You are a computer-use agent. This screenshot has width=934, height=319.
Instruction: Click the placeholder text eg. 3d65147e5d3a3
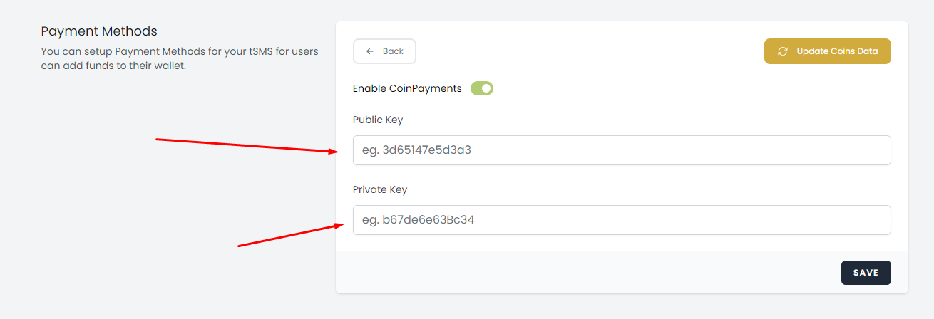point(417,150)
